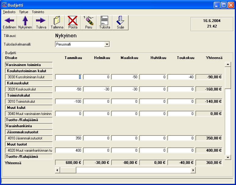Open the Tietue menu

pos(24,12)
